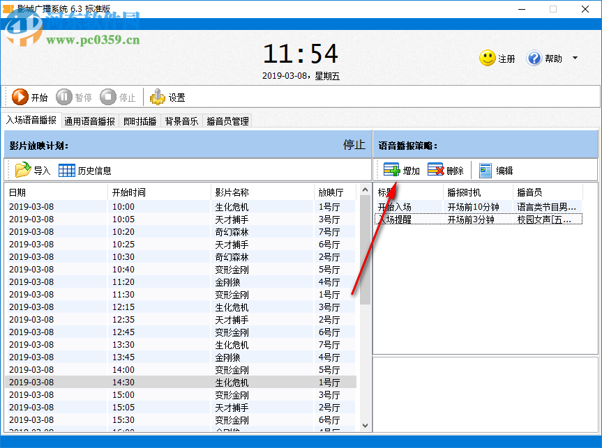This screenshot has width=602, height=448.
Task: Expand the dropdown arrow next to 帮助
Action: click(x=573, y=59)
